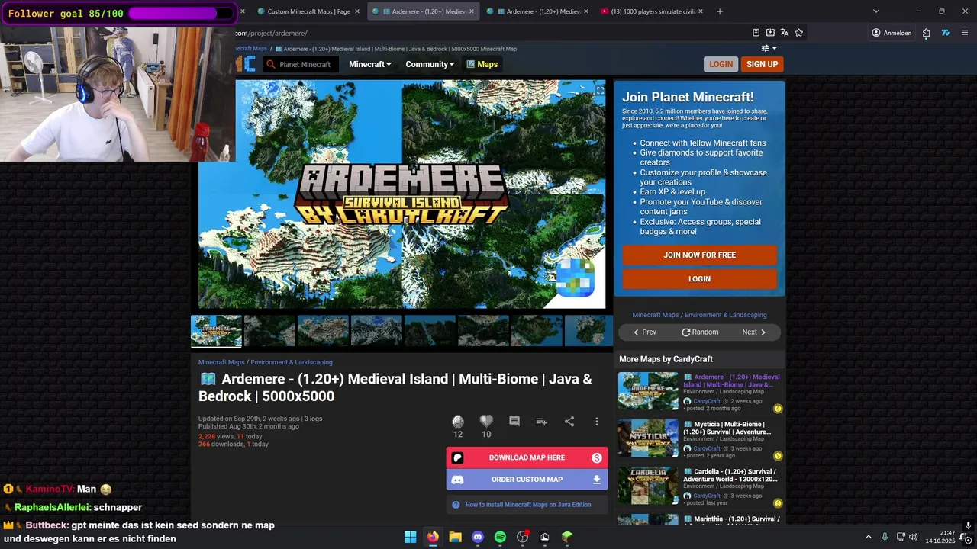The width and height of the screenshot is (977, 549).
Task: Open reader view icon in address bar
Action: [x=756, y=33]
